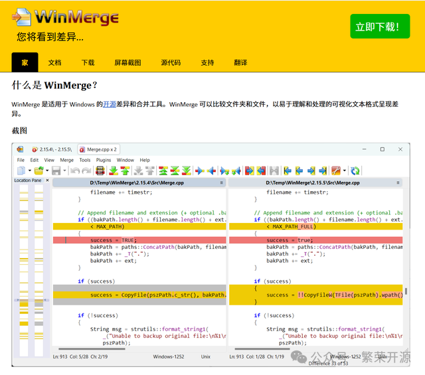Open the 屏幕截图 navigation item

(127, 62)
